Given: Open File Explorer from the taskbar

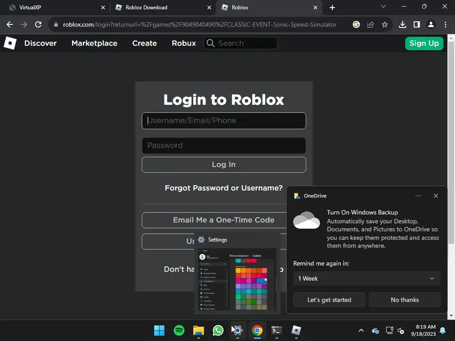Looking at the screenshot, I should click(199, 330).
